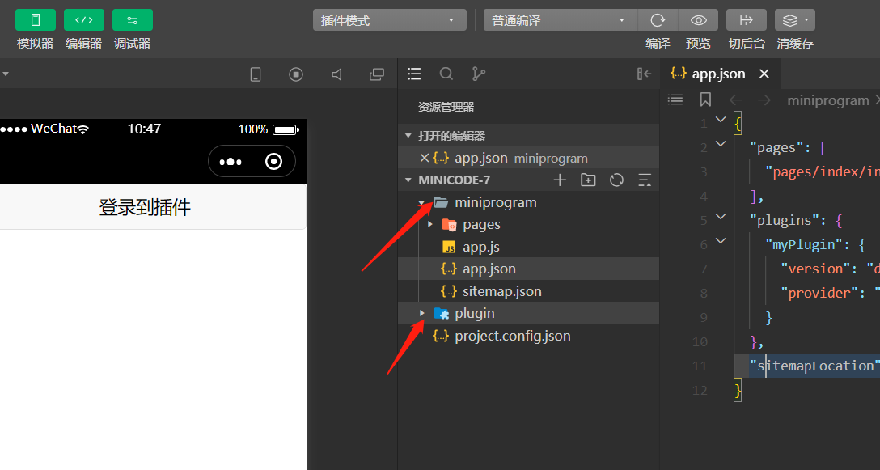Click the new folder icon
The image size is (880, 470).
tap(588, 180)
